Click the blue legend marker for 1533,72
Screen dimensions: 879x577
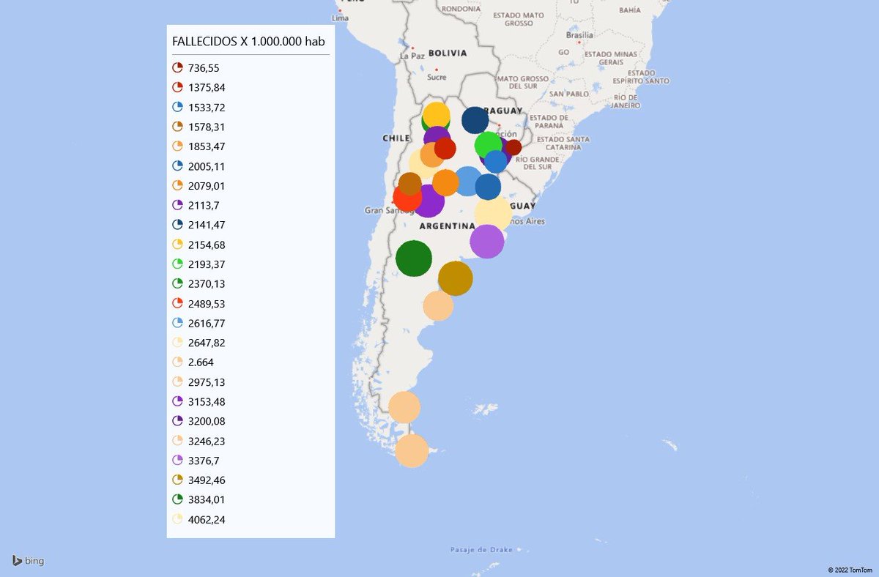[177, 107]
